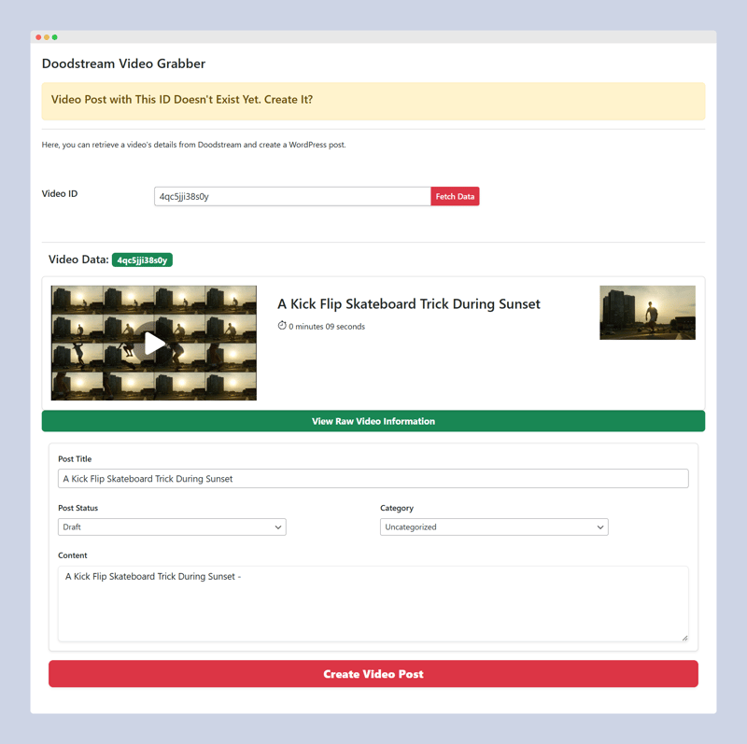This screenshot has height=744, width=747.
Task: Click the green maximize window dot
Action: (55, 37)
